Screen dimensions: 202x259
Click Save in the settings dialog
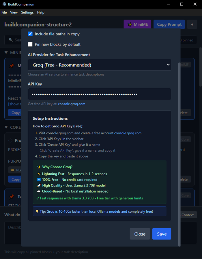[x=162, y=234]
